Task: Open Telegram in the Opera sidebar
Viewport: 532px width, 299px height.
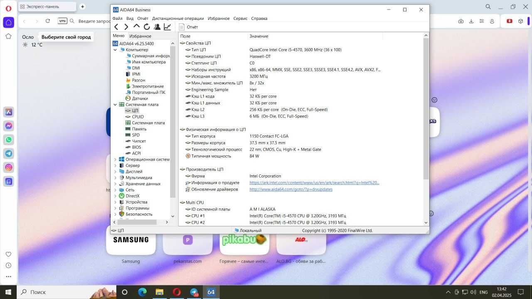Action: click(x=9, y=153)
